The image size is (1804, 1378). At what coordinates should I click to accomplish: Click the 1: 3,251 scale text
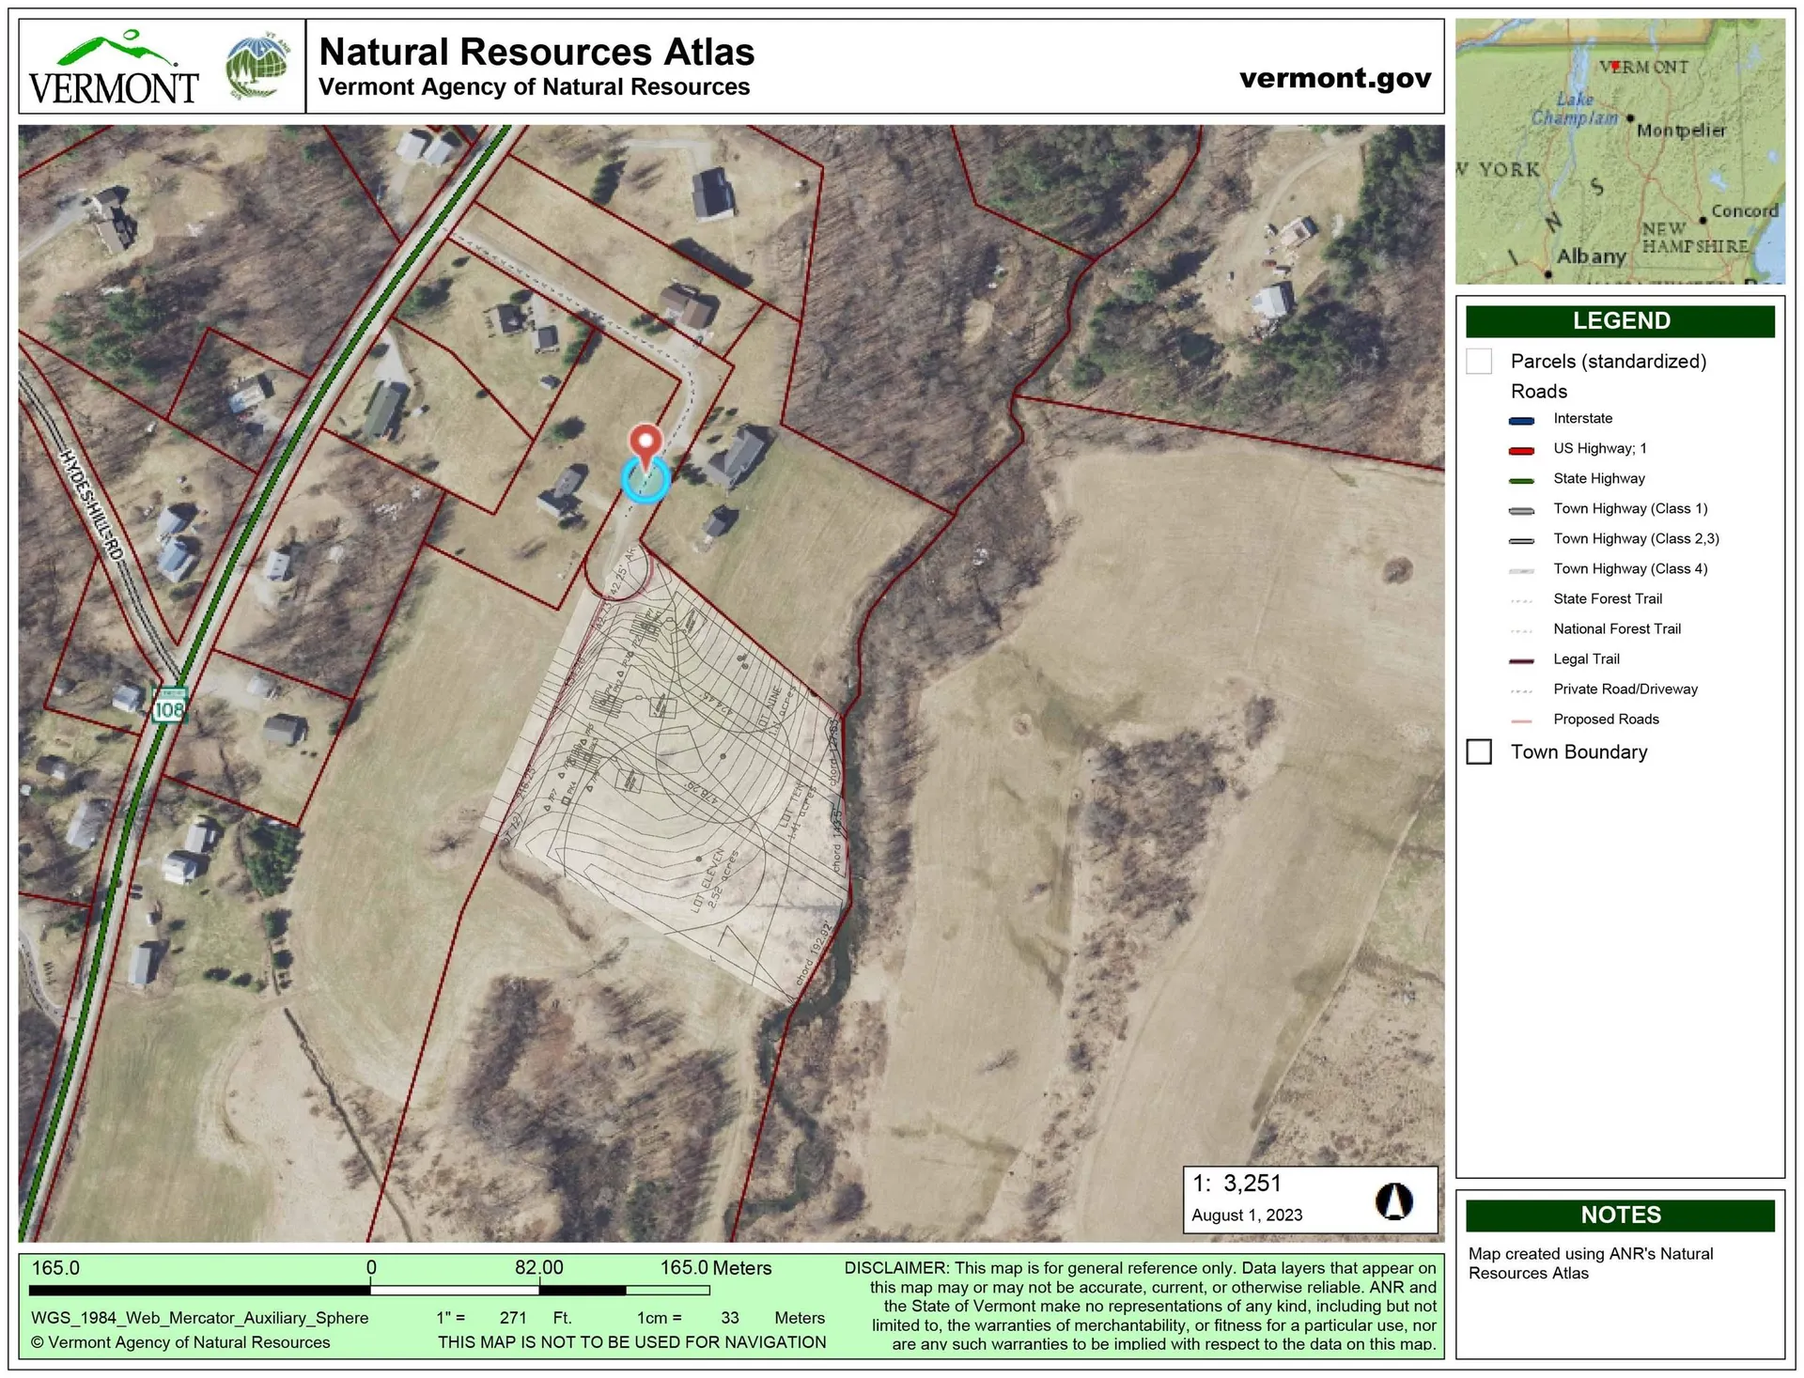(1236, 1184)
